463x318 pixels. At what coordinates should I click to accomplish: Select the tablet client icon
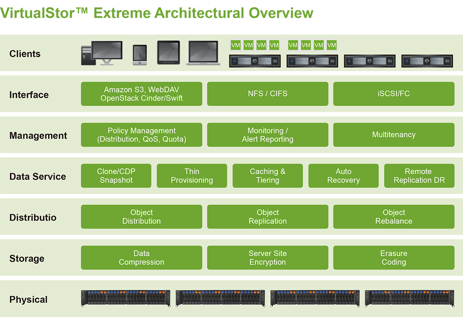click(x=168, y=53)
